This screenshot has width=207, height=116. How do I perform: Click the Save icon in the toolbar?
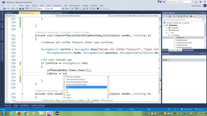(x=20, y=9)
